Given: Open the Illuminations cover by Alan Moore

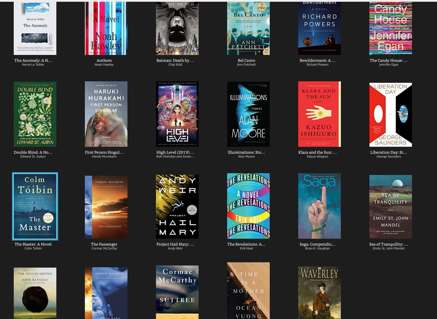Looking at the screenshot, I should pyautogui.click(x=248, y=114).
